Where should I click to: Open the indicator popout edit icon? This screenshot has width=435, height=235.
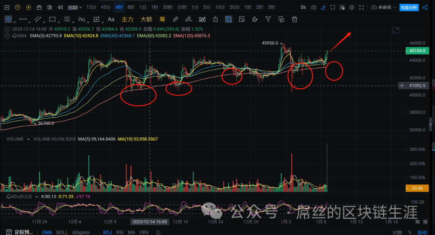tap(158, 233)
